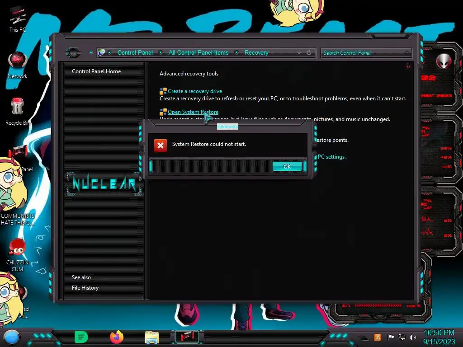Open the Action Center flag tray icon
463x347 pixels.
point(390,337)
